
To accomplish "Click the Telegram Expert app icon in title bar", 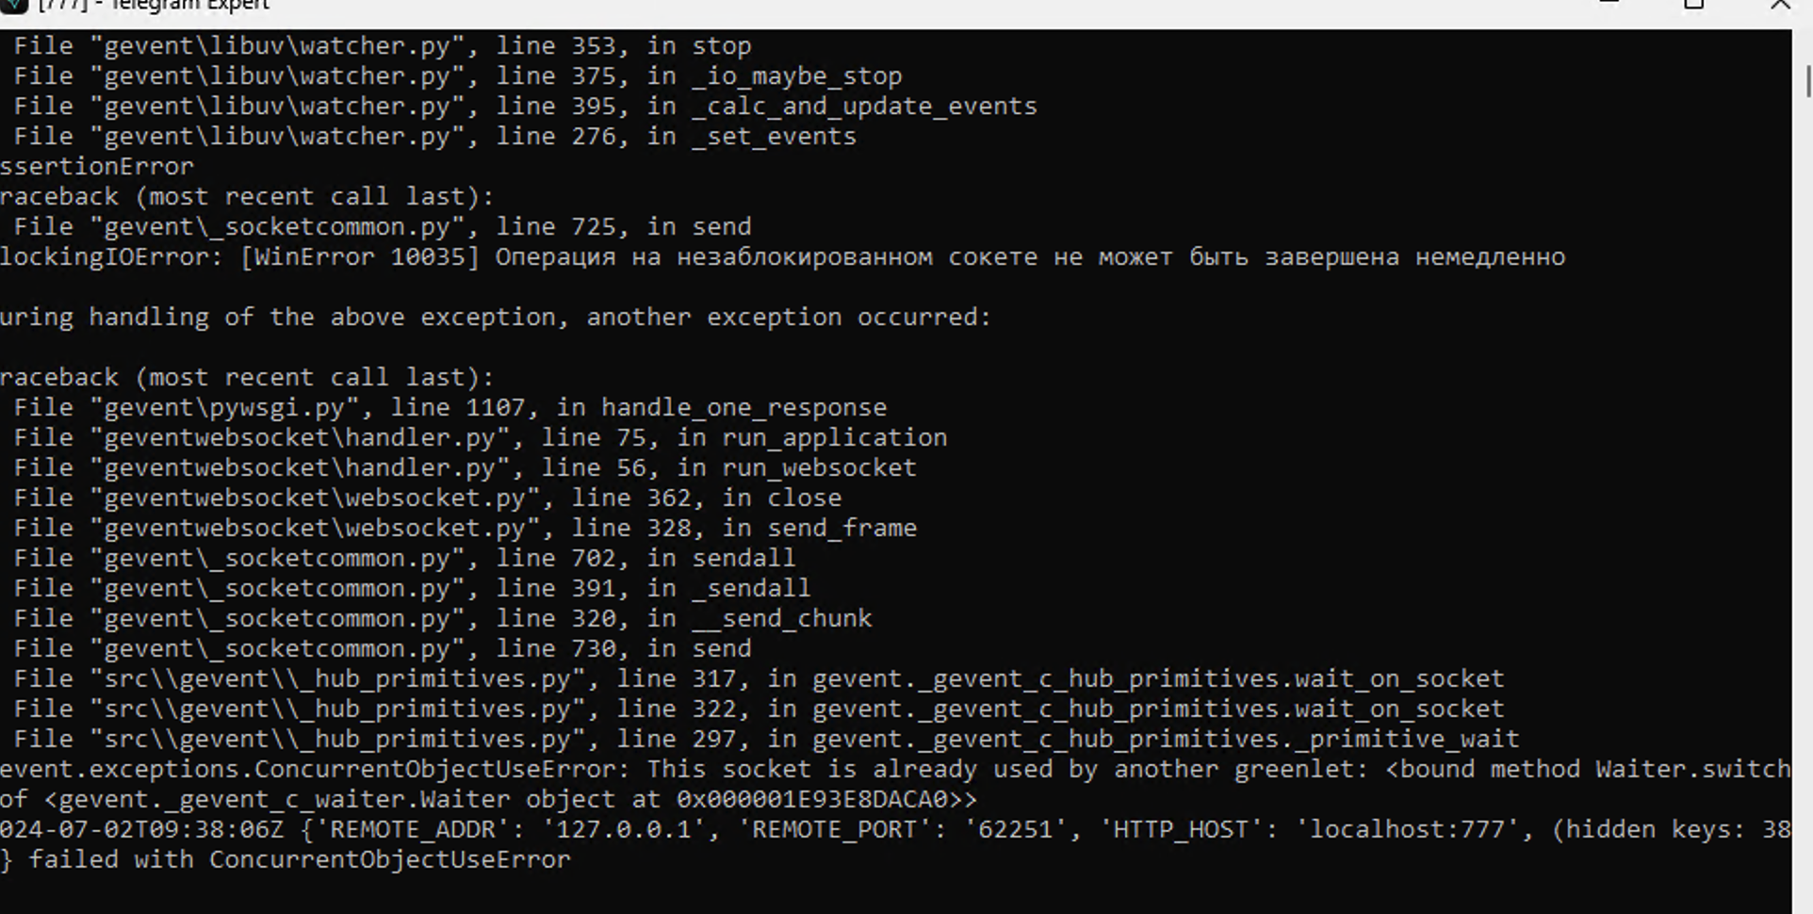I will pos(13,5).
